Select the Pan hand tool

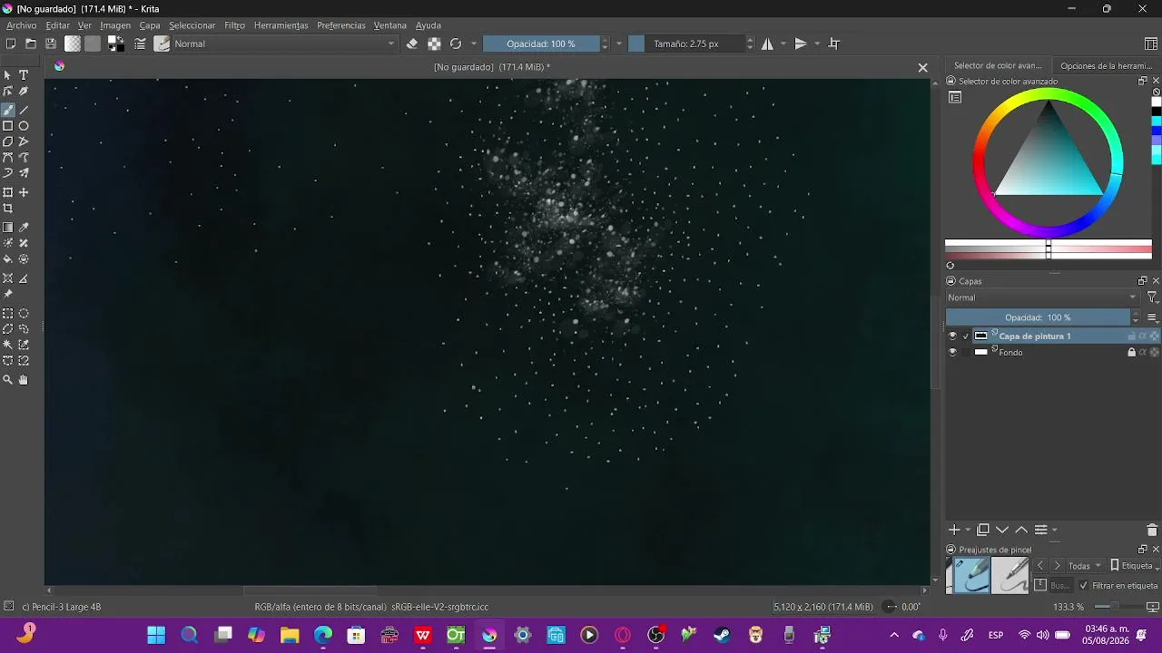tap(24, 380)
